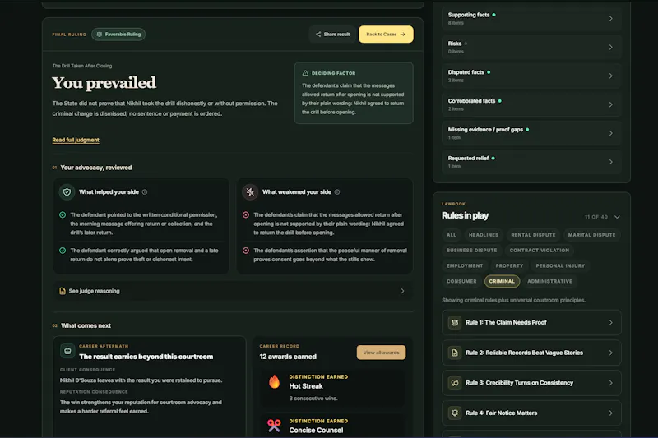Select the EMPLOYMENT filter

pyautogui.click(x=465, y=265)
